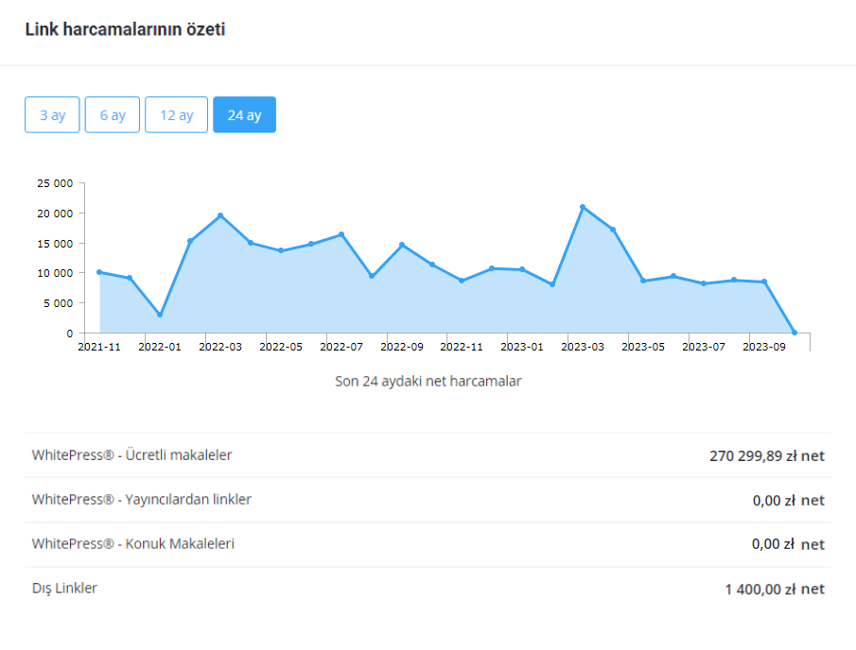The width and height of the screenshot is (856, 650).
Task: Click the chart caption Son 24 aydaki net harcamalar
Action: [x=428, y=381]
